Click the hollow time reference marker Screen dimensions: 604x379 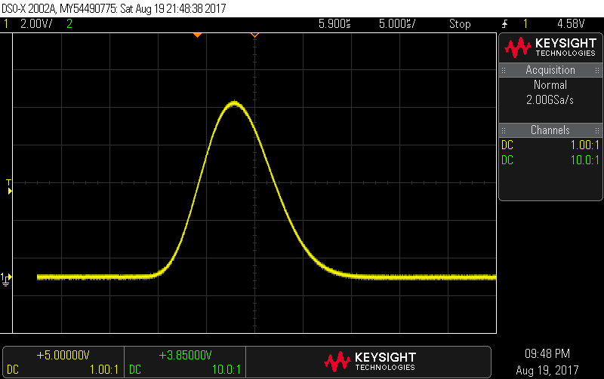click(x=254, y=35)
